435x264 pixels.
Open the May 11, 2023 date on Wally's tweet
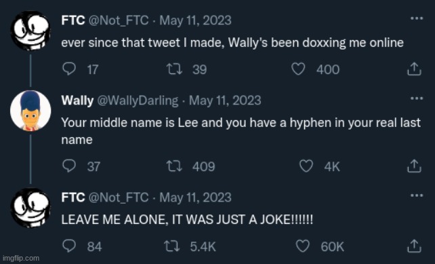pos(225,100)
